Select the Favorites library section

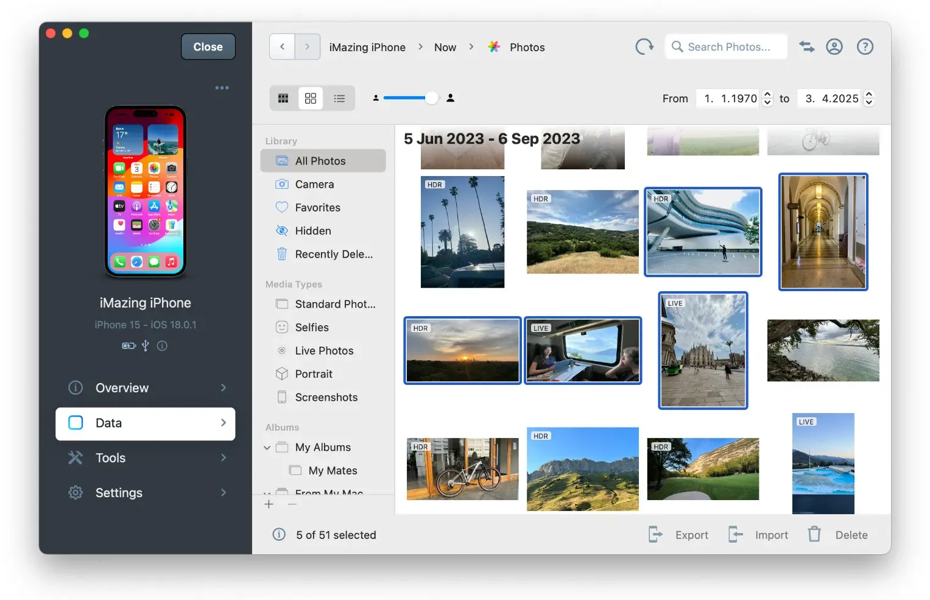point(317,207)
